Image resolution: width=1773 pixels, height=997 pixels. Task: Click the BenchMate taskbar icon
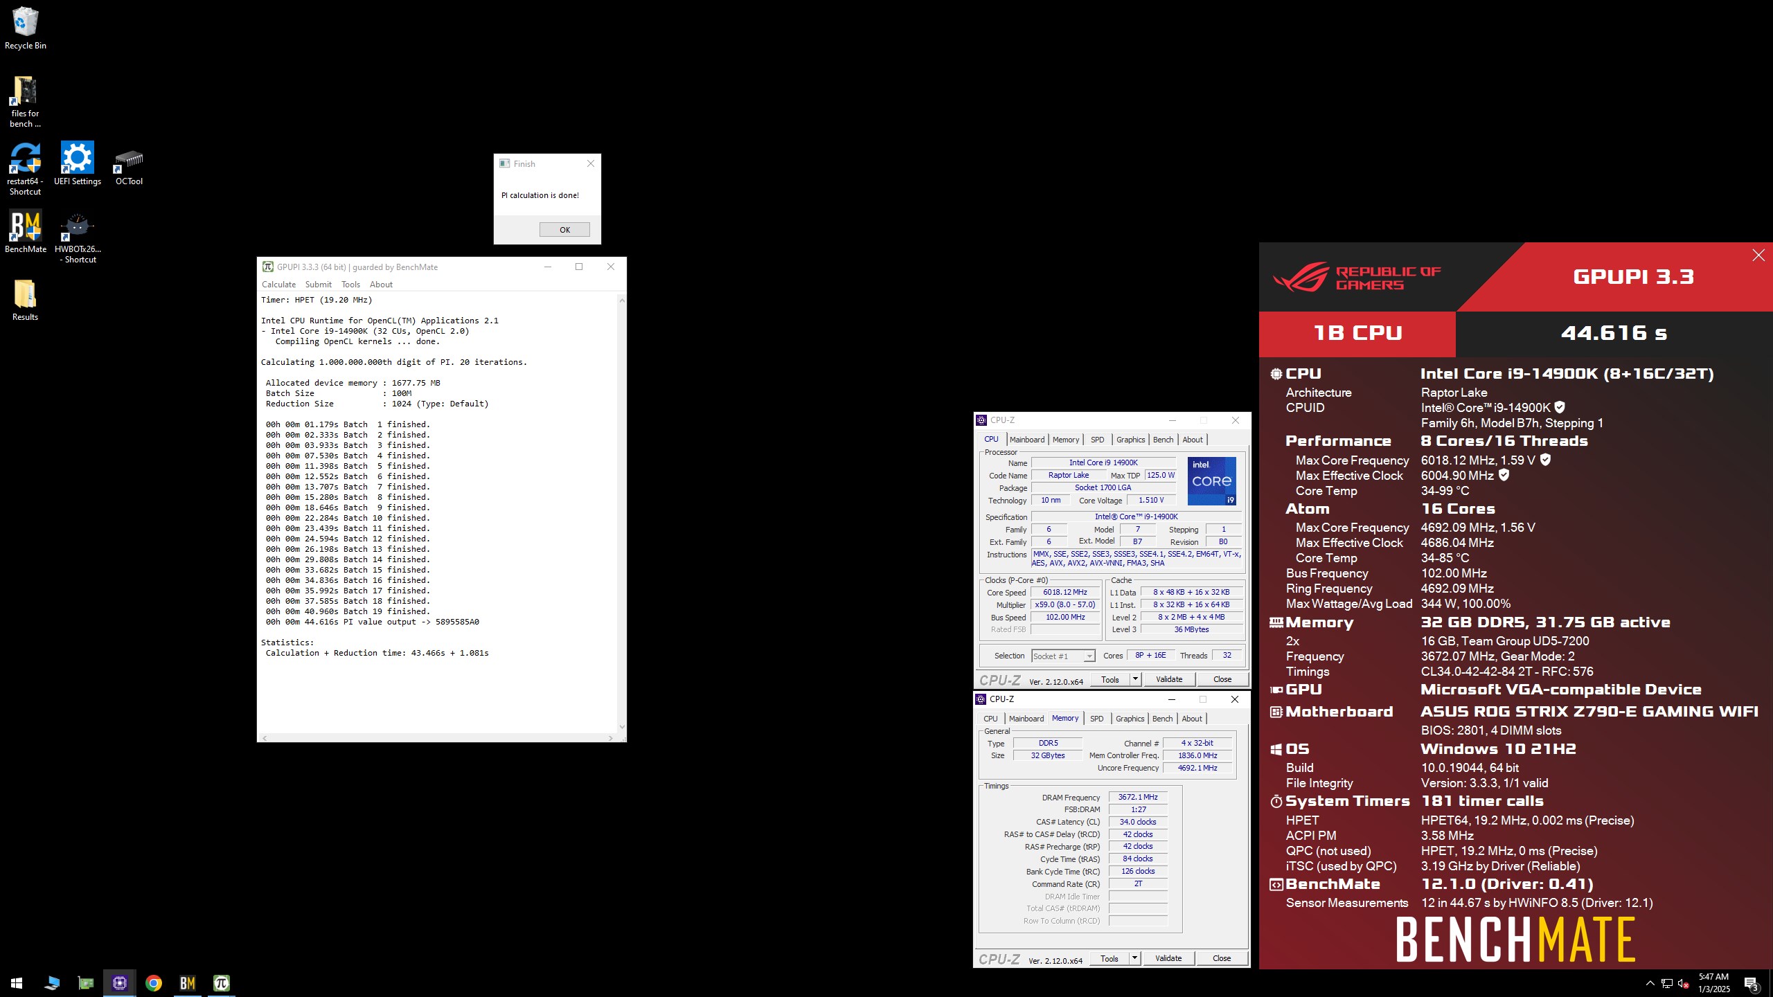point(188,983)
